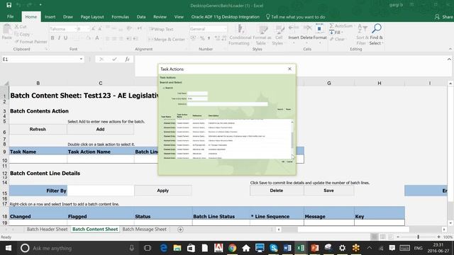Toggle underline formatting
Image resolution: width=454 pixels, height=255 pixels.
[x=66, y=38]
